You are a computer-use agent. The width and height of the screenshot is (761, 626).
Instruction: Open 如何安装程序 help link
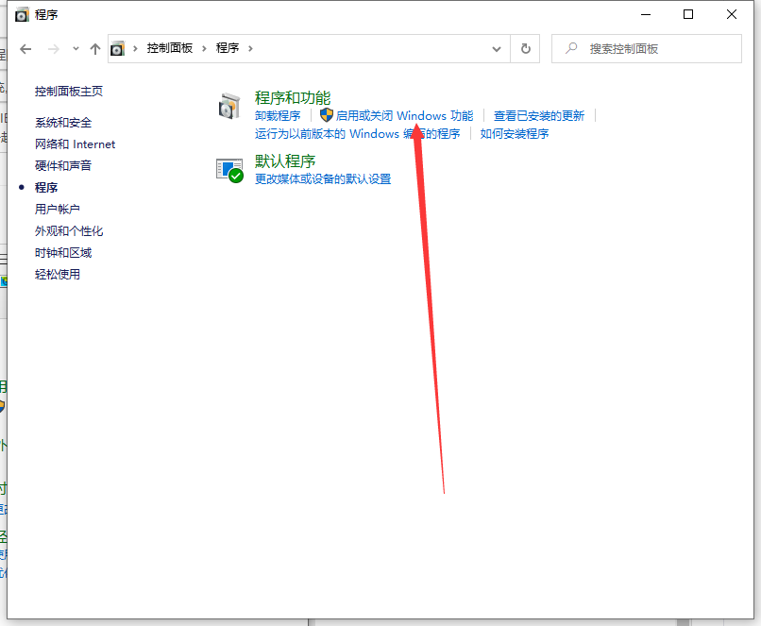[515, 133]
